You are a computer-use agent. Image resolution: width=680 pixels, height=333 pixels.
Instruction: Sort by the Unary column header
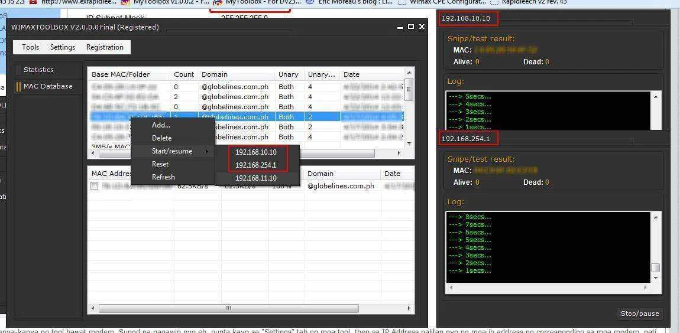pyautogui.click(x=289, y=74)
